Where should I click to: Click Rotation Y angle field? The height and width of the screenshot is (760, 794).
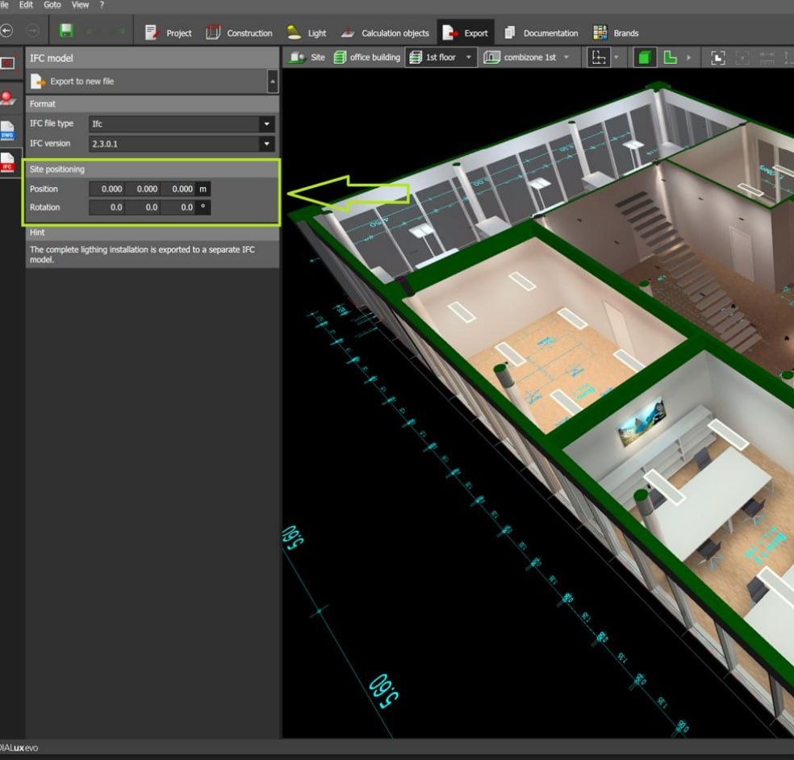tap(142, 207)
